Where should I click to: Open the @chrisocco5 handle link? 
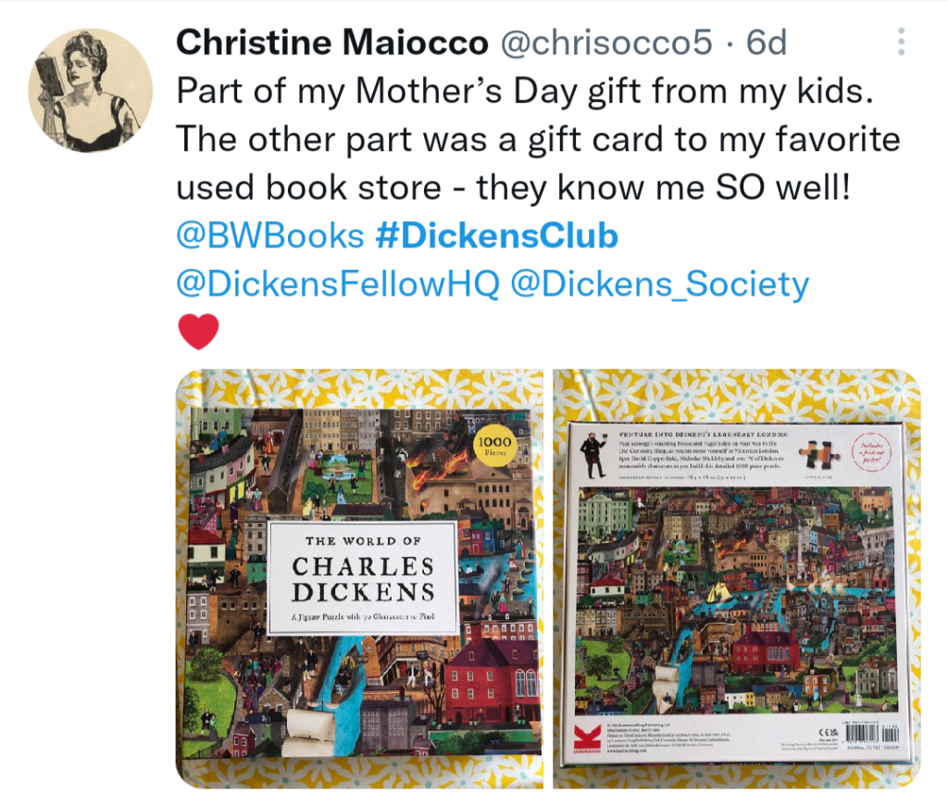click(x=606, y=43)
